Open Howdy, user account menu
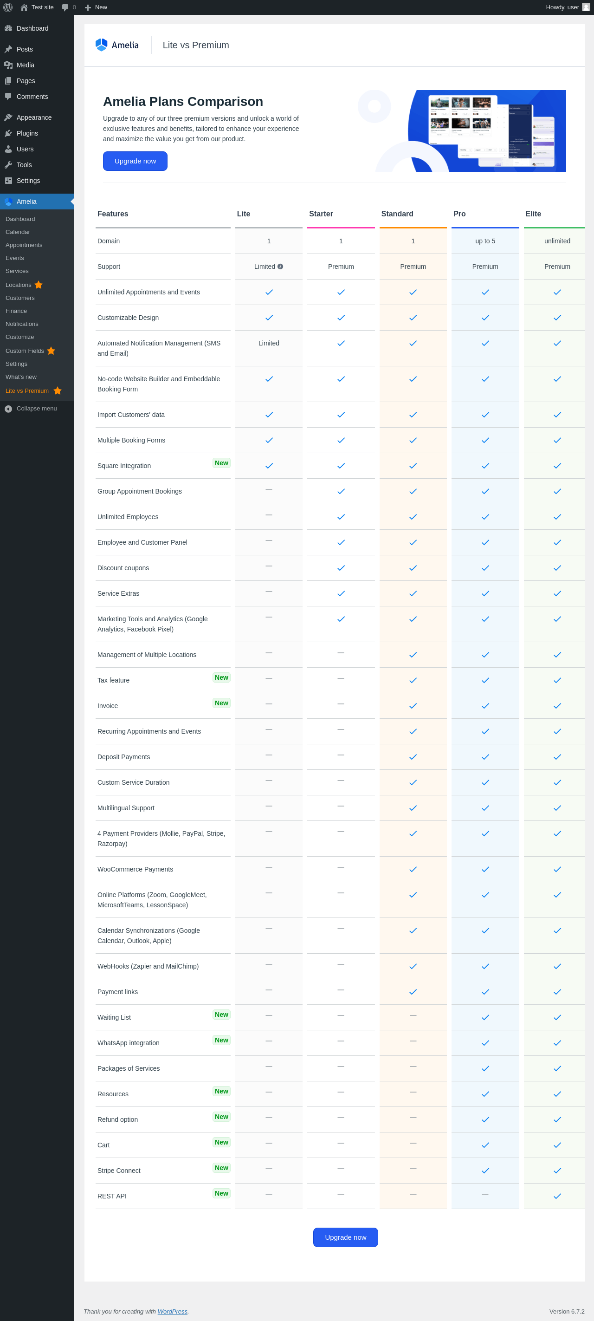Image resolution: width=594 pixels, height=1321 pixels. 562,7
